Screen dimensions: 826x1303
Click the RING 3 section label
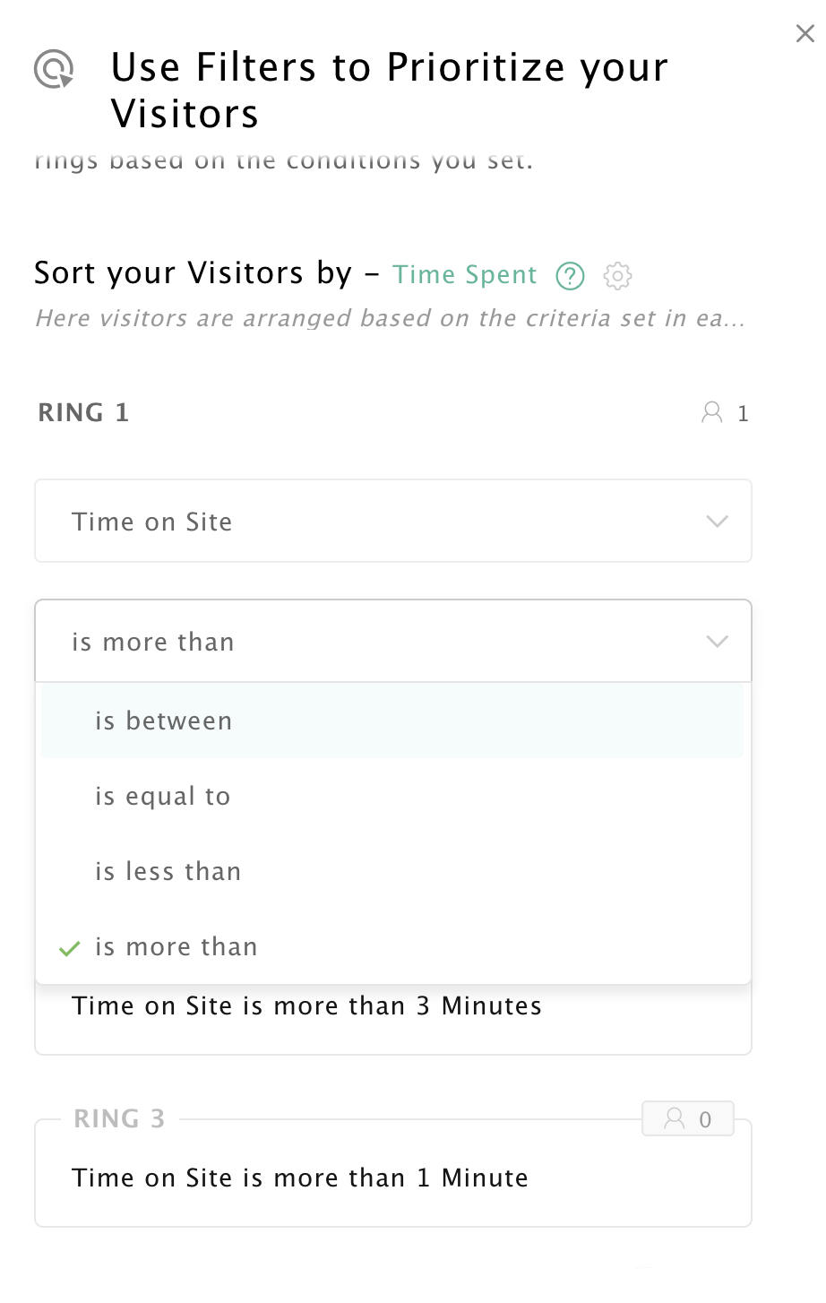tap(119, 1118)
